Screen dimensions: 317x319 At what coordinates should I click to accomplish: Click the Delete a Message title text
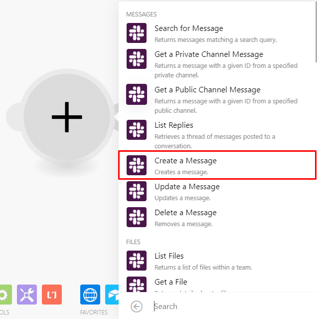[185, 213]
